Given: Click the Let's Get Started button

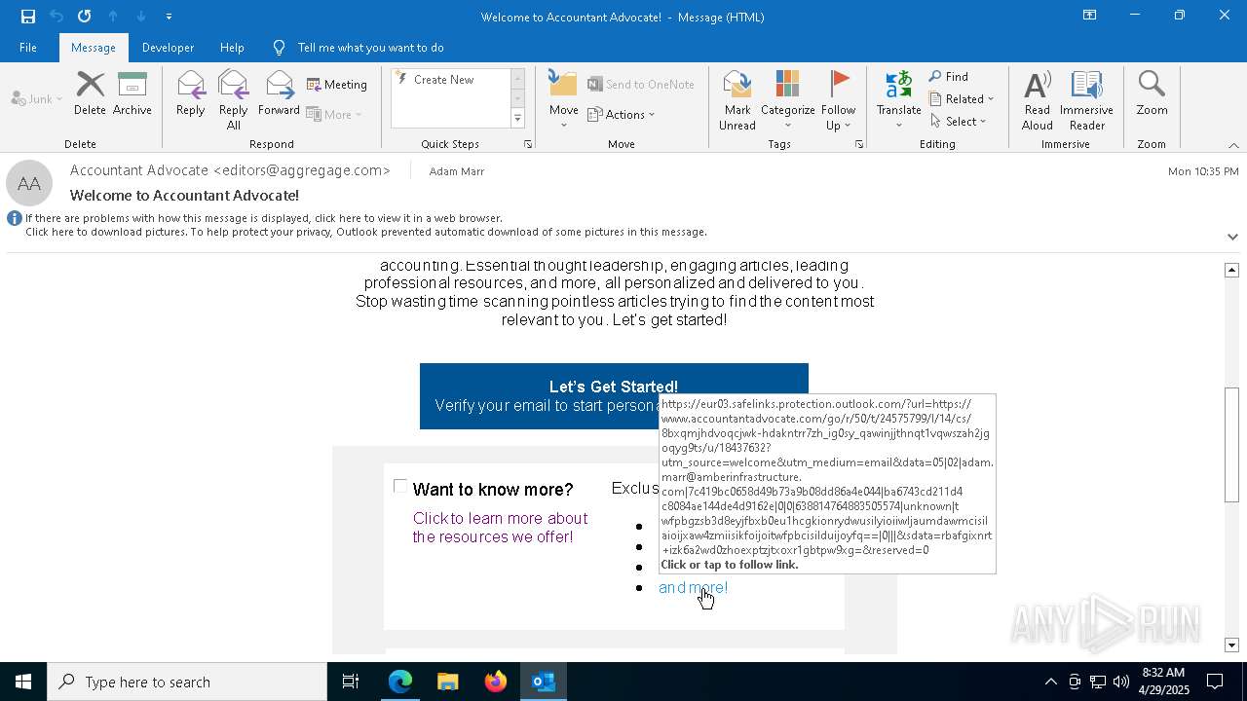Looking at the screenshot, I should tap(614, 396).
